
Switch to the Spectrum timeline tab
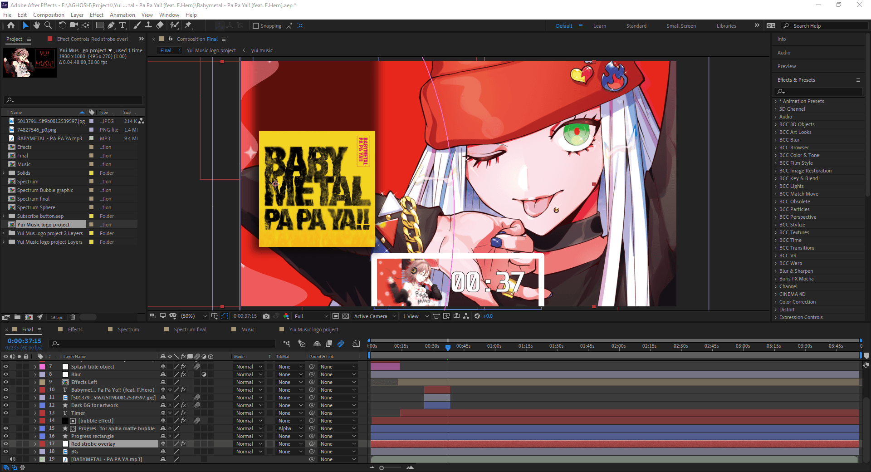point(128,329)
